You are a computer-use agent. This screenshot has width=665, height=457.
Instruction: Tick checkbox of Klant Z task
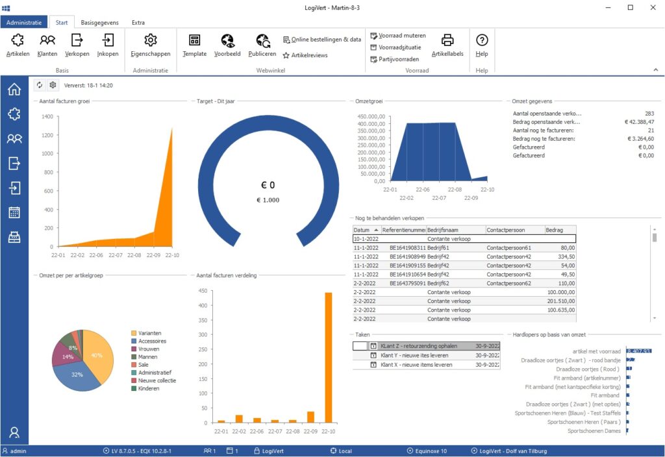click(x=360, y=346)
